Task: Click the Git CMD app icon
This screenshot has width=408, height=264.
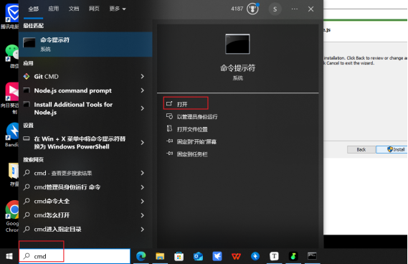Action: click(x=27, y=77)
